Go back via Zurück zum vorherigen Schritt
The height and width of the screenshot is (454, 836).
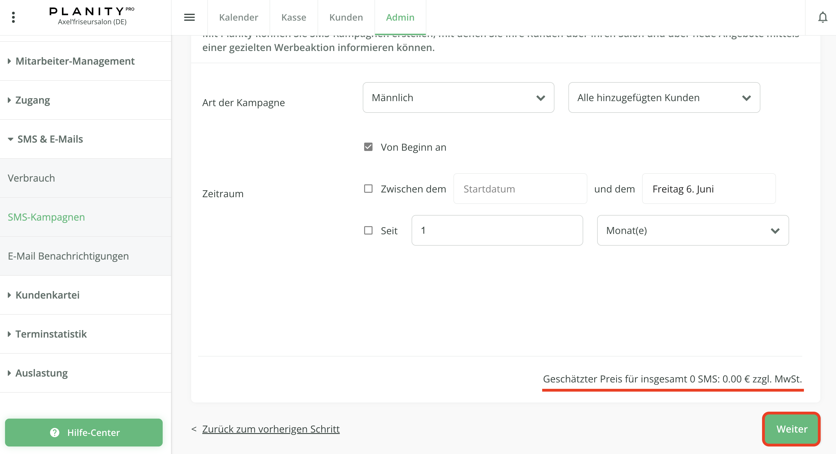click(x=271, y=429)
